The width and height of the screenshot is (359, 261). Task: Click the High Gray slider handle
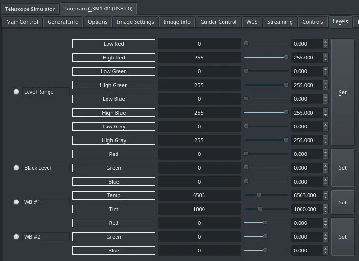click(286, 140)
